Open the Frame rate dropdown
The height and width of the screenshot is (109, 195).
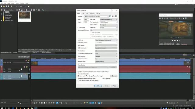pos(108,27)
